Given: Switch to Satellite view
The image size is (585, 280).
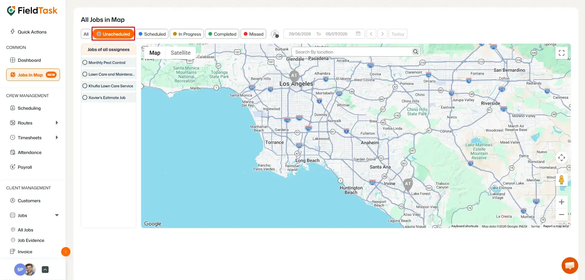Looking at the screenshot, I should click(181, 53).
